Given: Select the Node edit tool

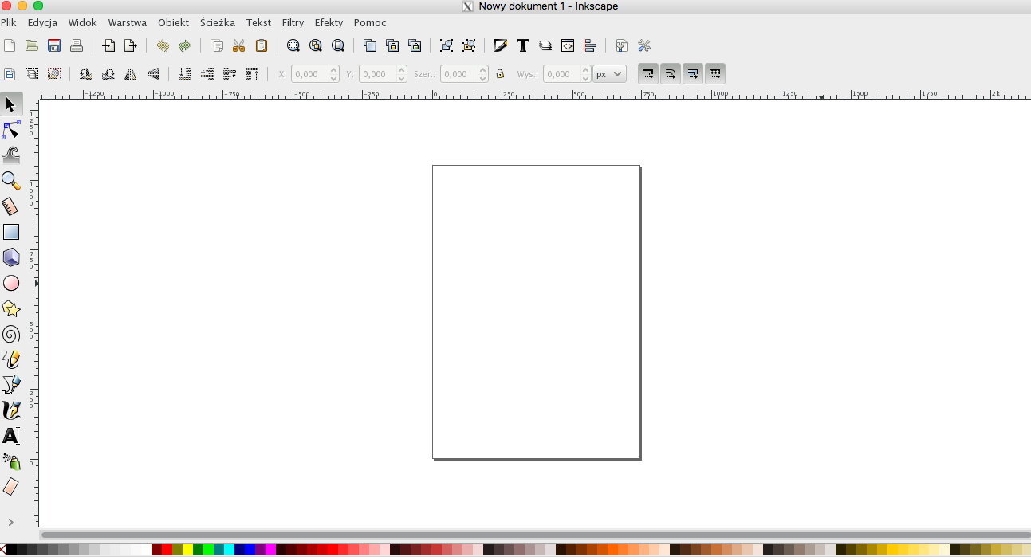Looking at the screenshot, I should pyautogui.click(x=11, y=130).
